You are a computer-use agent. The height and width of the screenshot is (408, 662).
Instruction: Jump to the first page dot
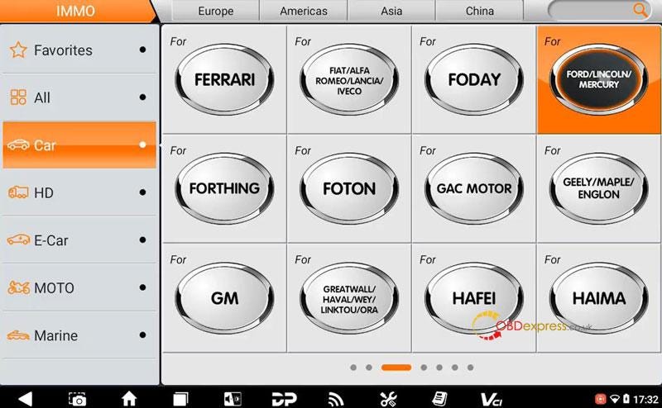tap(353, 368)
